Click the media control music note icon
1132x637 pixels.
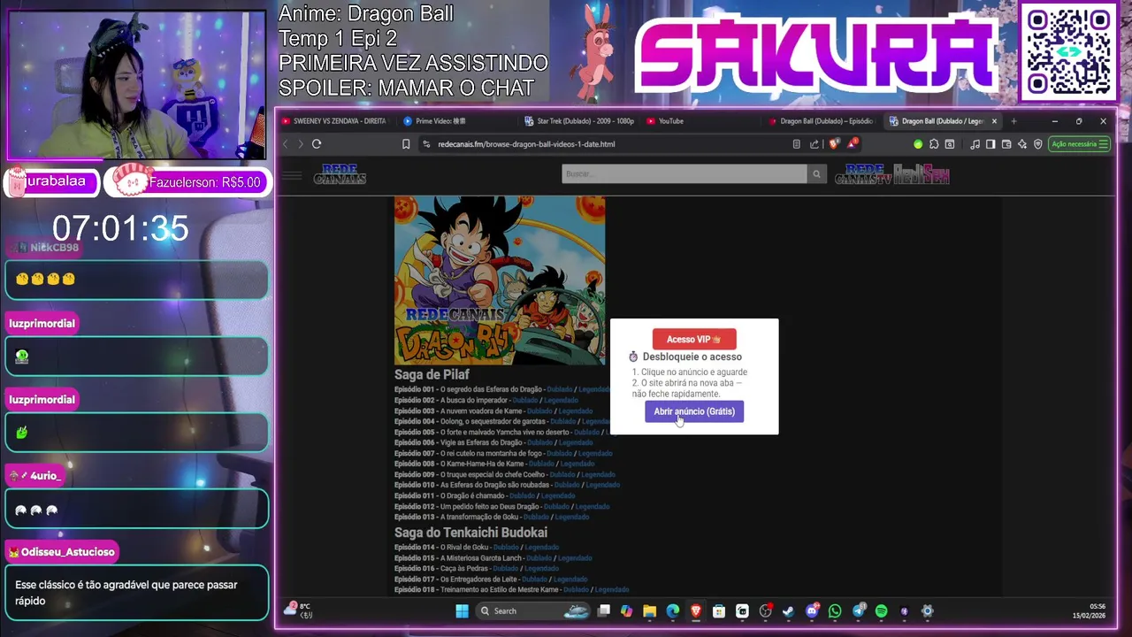point(975,144)
